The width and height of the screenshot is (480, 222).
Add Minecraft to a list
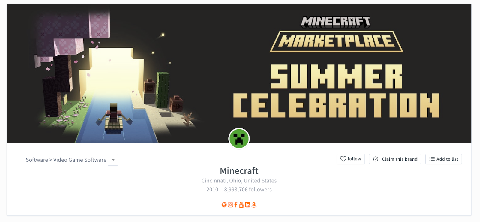(444, 159)
